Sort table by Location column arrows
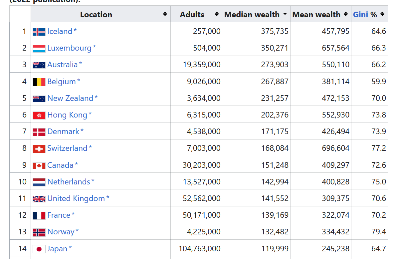Image resolution: width=398 pixels, height=259 pixels. tap(165, 14)
